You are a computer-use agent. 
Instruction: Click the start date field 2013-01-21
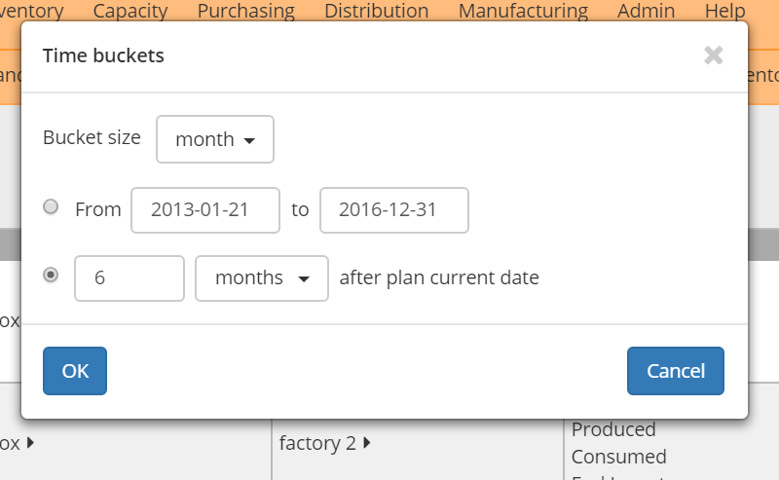[x=205, y=210]
